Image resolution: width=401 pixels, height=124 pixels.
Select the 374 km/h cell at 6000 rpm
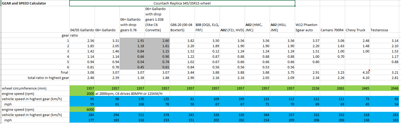tap(157, 115)
